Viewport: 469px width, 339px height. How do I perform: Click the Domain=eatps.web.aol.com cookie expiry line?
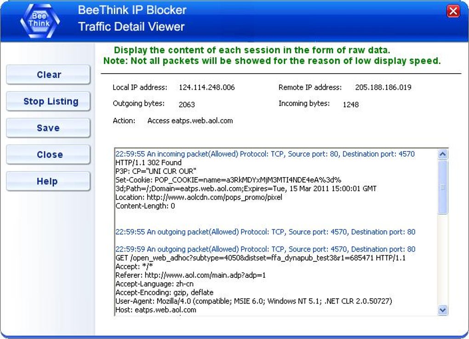click(x=246, y=189)
